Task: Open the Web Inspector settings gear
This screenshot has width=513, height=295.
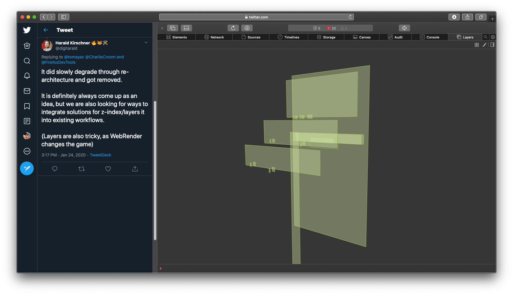Action: [492, 37]
